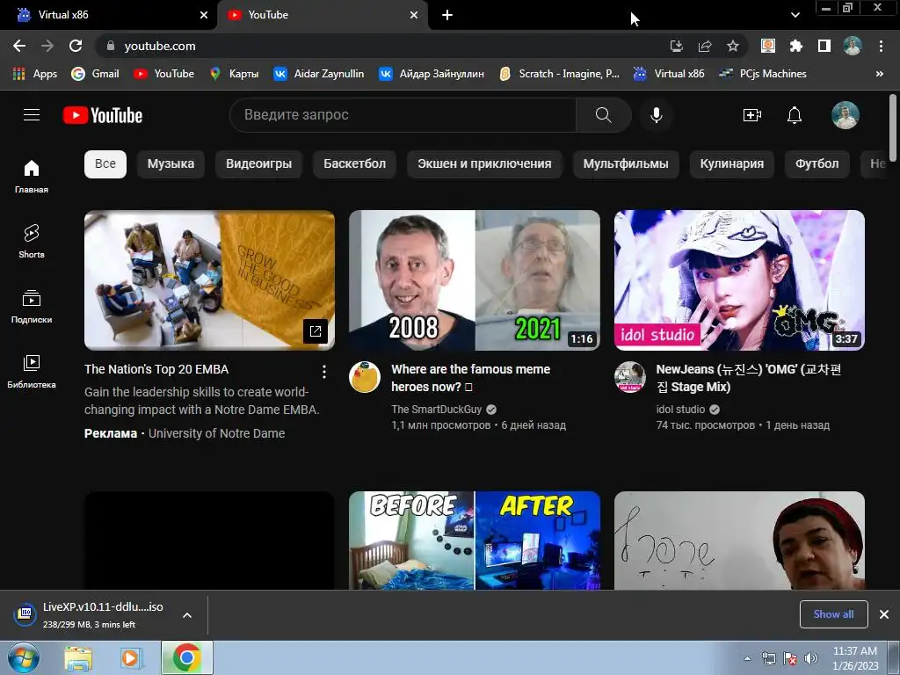Viewport: 900px width, 675px height.
Task: Click the install app icon in address bar
Action: [x=677, y=46]
